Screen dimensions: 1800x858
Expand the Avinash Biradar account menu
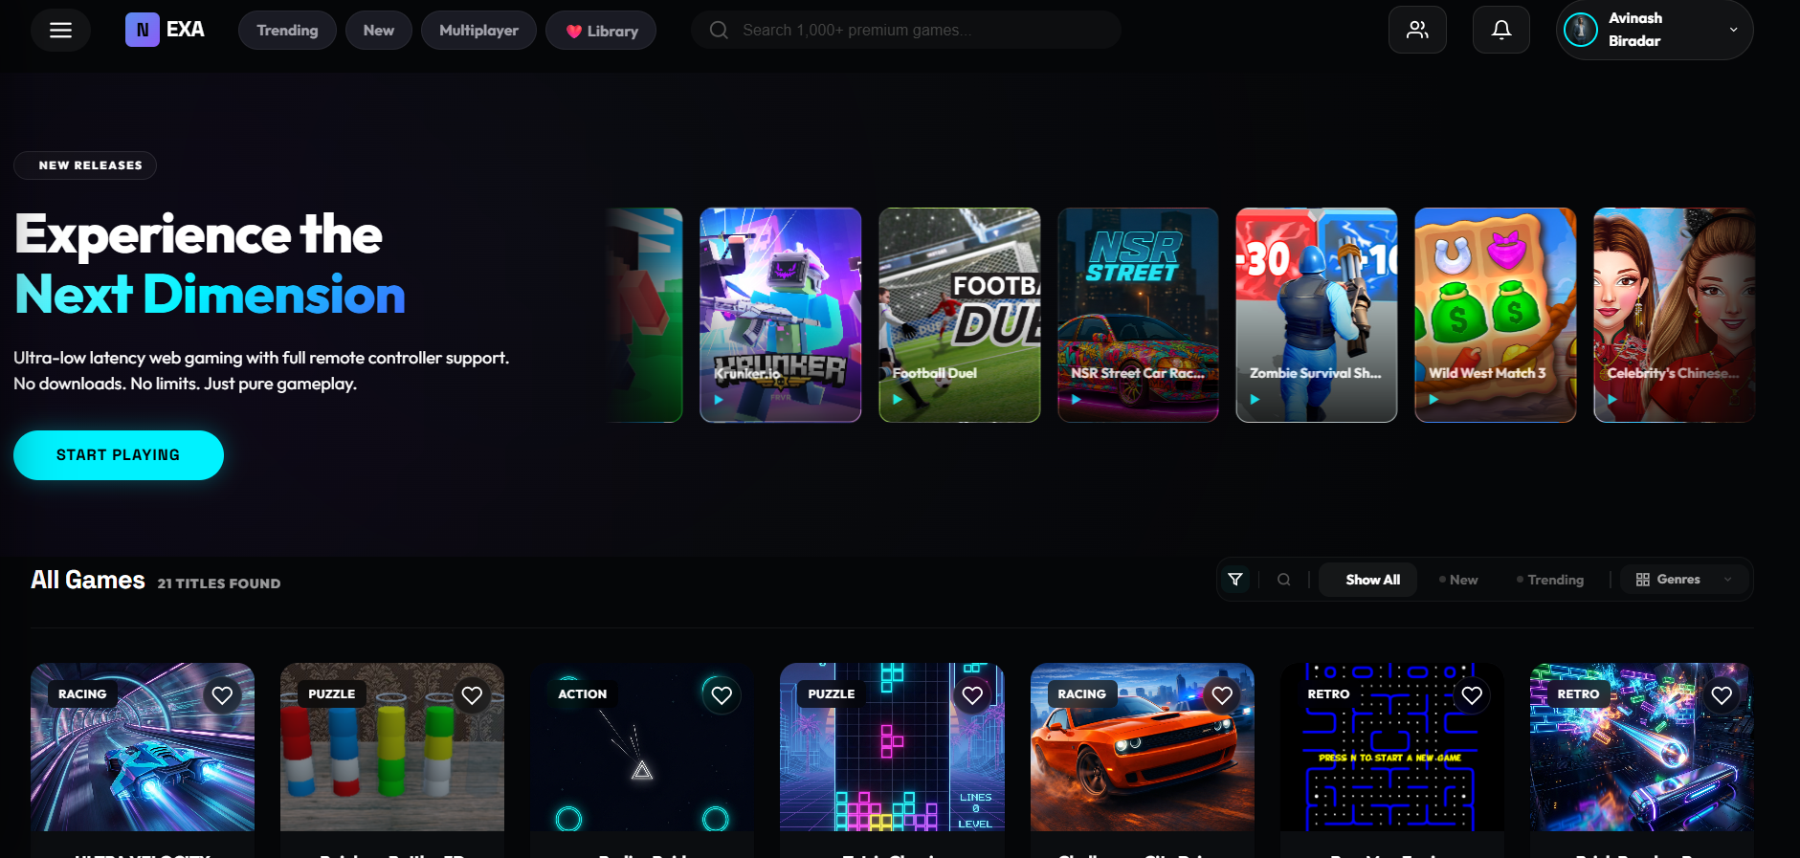(x=1655, y=30)
